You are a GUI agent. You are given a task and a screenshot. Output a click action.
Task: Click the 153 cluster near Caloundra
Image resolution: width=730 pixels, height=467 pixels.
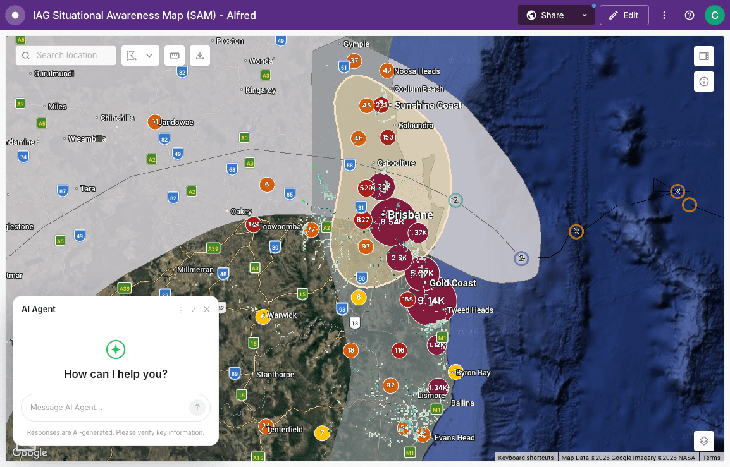pyautogui.click(x=388, y=137)
